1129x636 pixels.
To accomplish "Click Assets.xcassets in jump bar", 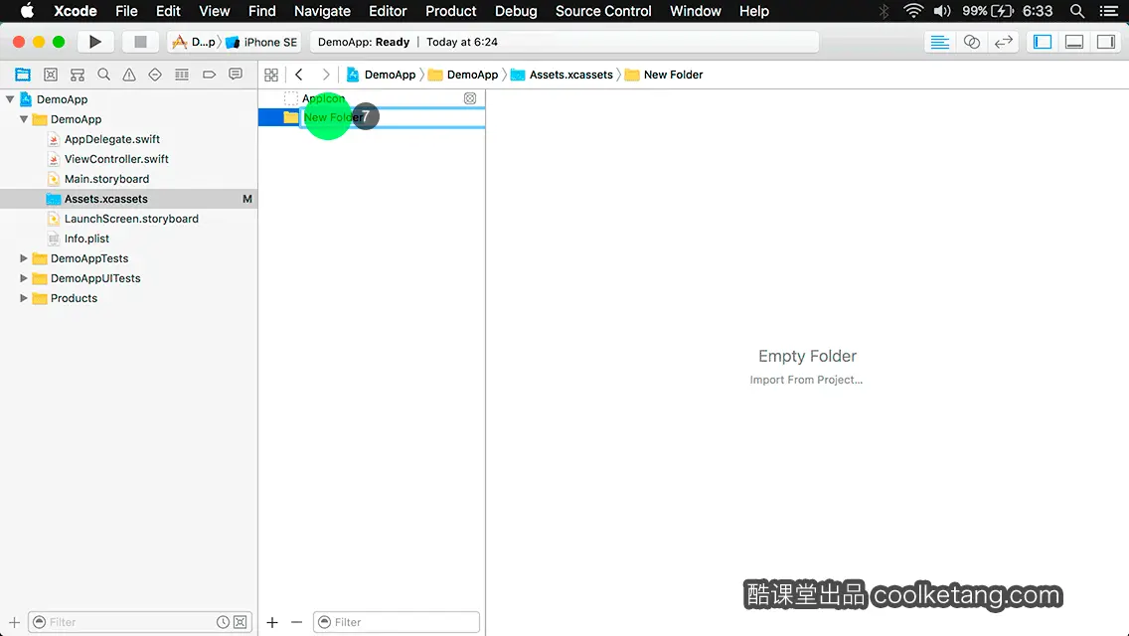I will coord(563,75).
